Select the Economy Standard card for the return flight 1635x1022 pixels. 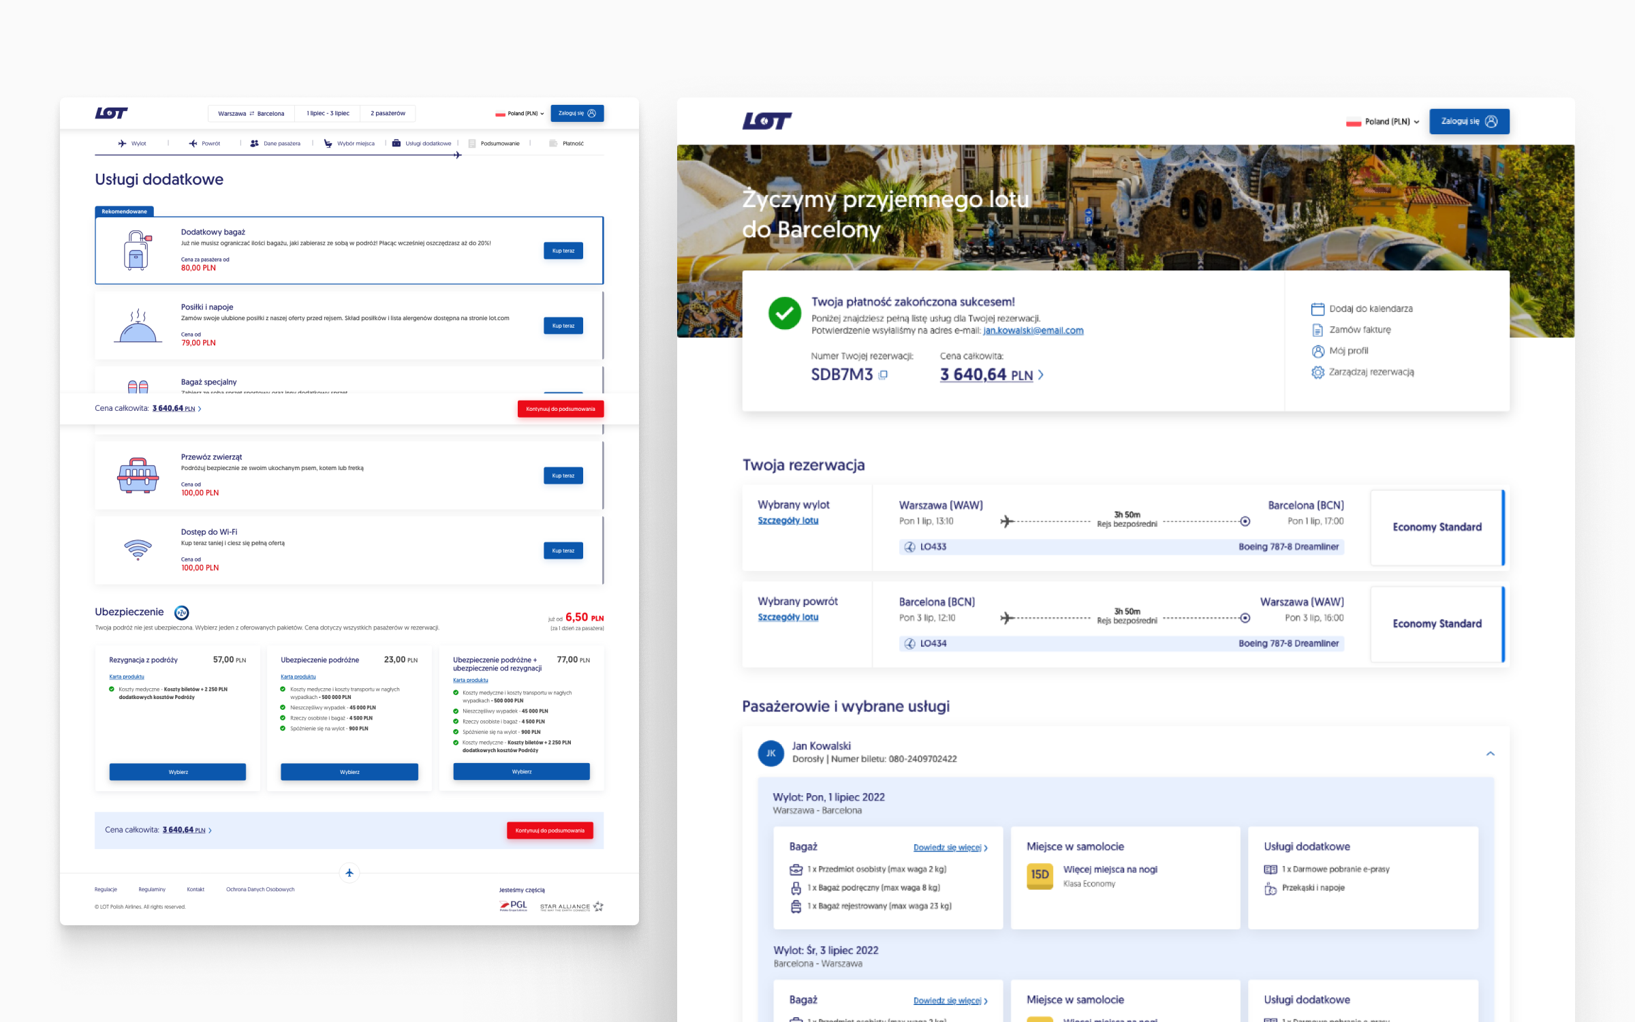tap(1437, 624)
